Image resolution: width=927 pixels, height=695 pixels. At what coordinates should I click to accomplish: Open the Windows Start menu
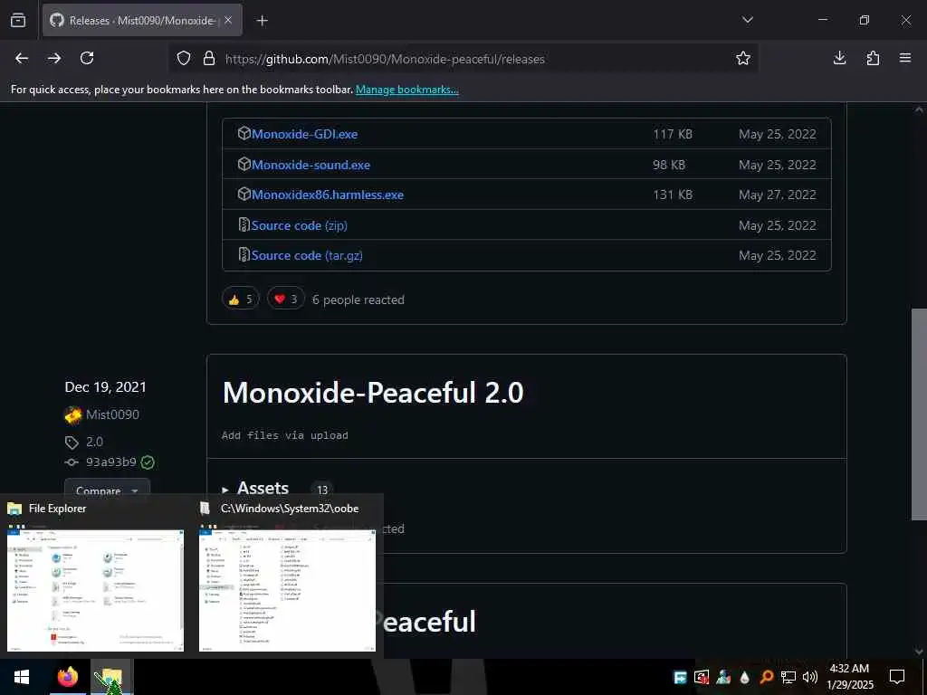(x=22, y=677)
